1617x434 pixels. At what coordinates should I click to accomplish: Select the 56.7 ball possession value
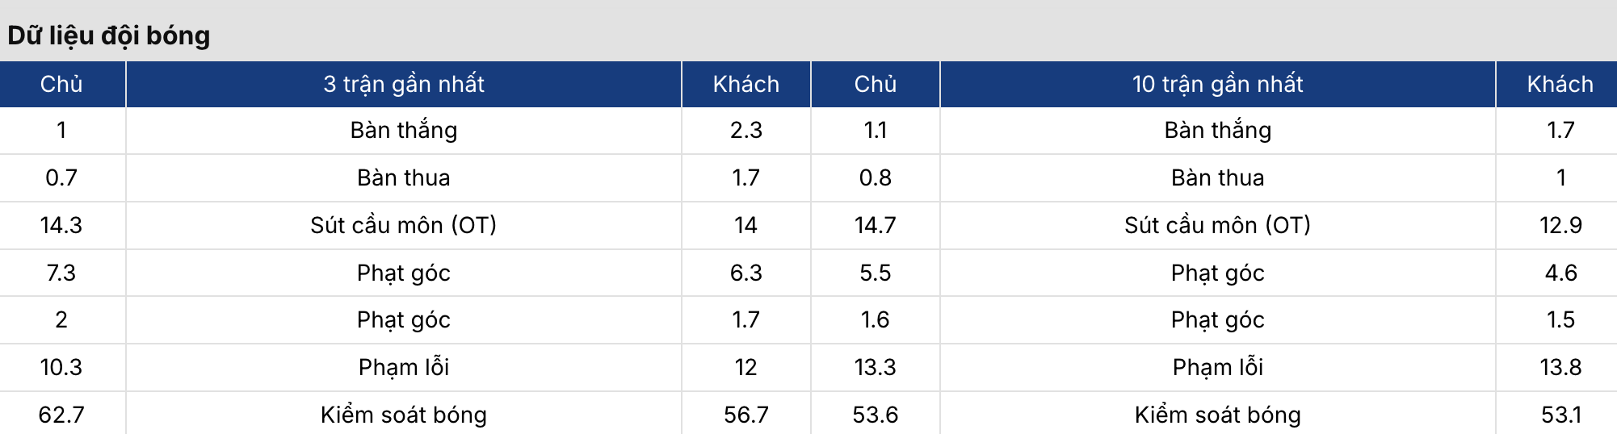coord(745,415)
